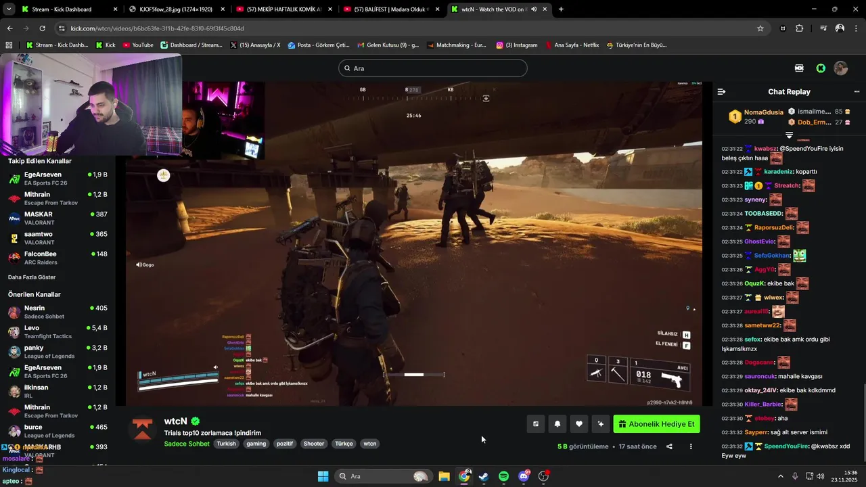
Task: Click the chat replay scrollbar
Action: click(x=863, y=423)
